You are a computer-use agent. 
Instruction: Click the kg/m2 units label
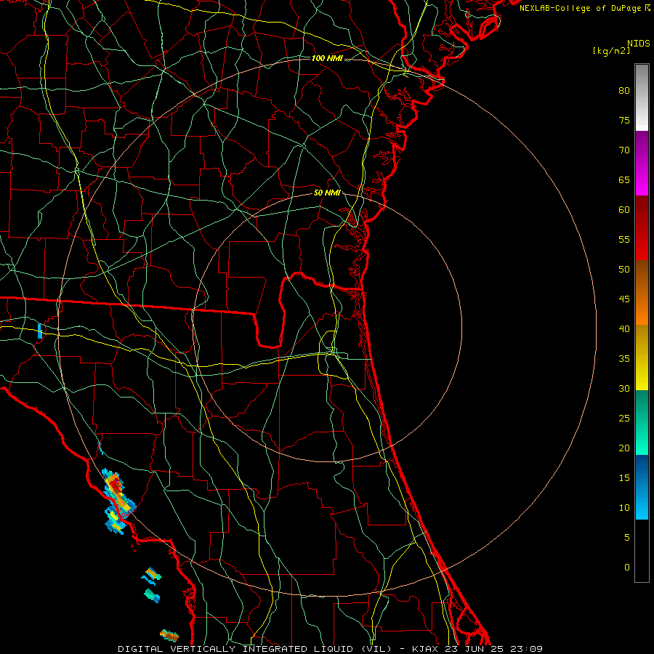(x=611, y=51)
